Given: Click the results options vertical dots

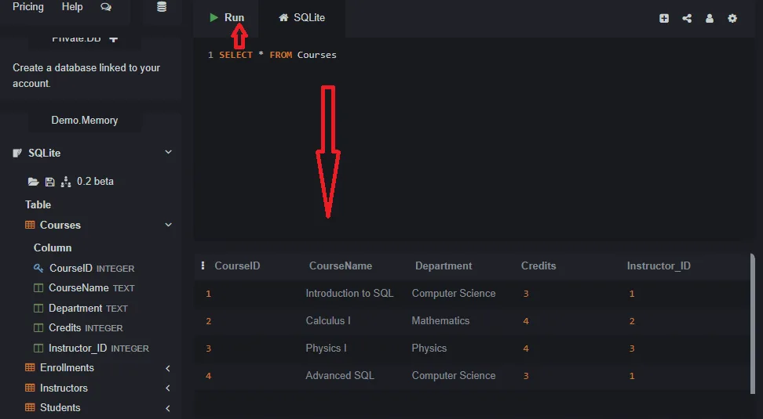Looking at the screenshot, I should pos(203,265).
